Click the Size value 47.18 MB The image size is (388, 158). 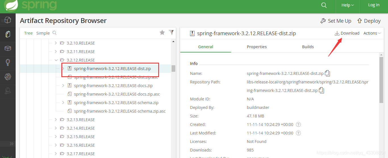[256, 116]
